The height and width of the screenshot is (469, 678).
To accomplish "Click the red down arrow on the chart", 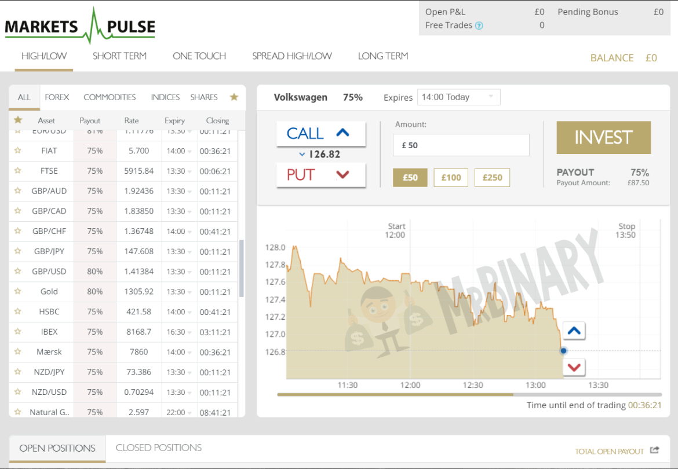I will point(574,367).
